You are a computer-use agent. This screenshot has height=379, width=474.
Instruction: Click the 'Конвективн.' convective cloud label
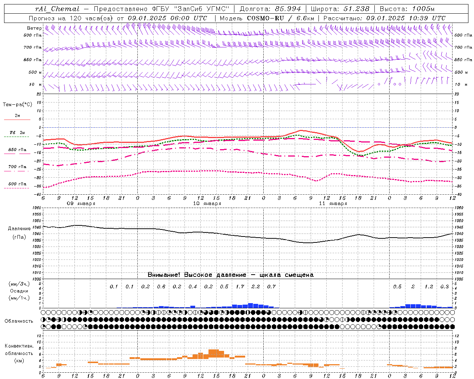pyautogui.click(x=19, y=346)
